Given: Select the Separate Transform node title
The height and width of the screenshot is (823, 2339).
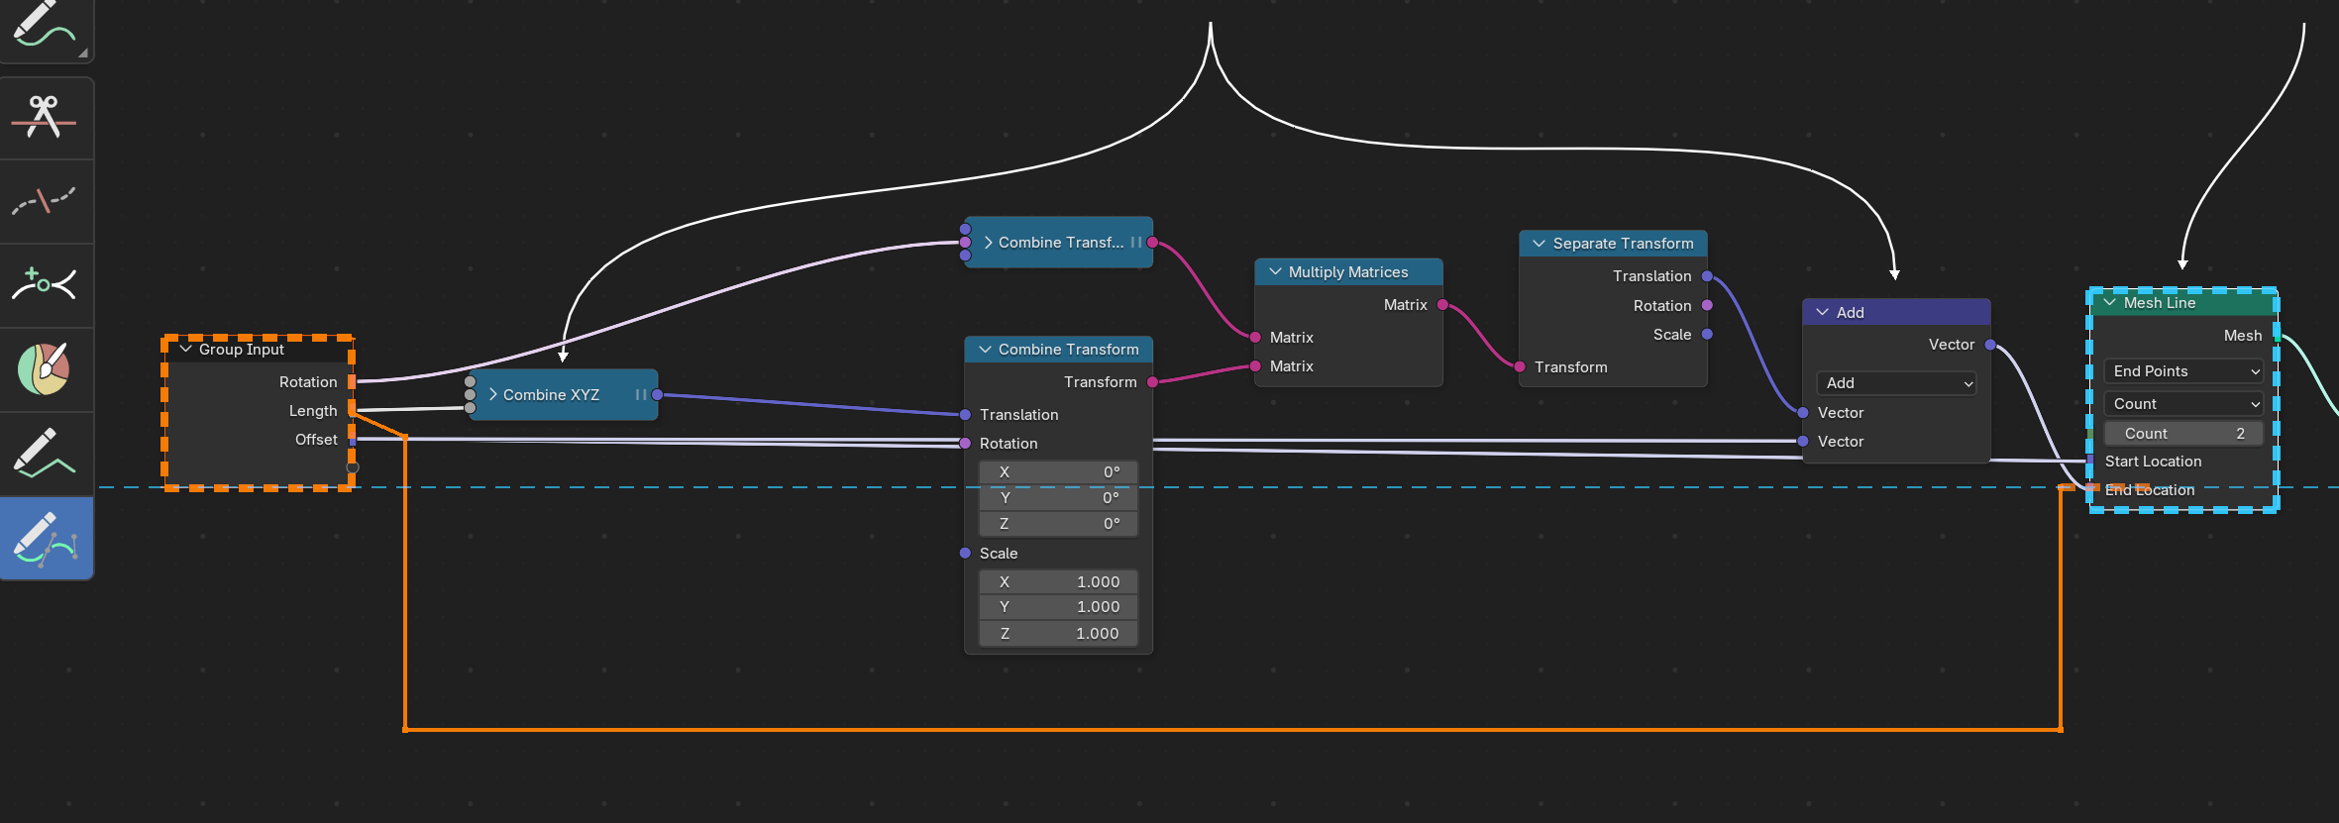Looking at the screenshot, I should point(1623,243).
